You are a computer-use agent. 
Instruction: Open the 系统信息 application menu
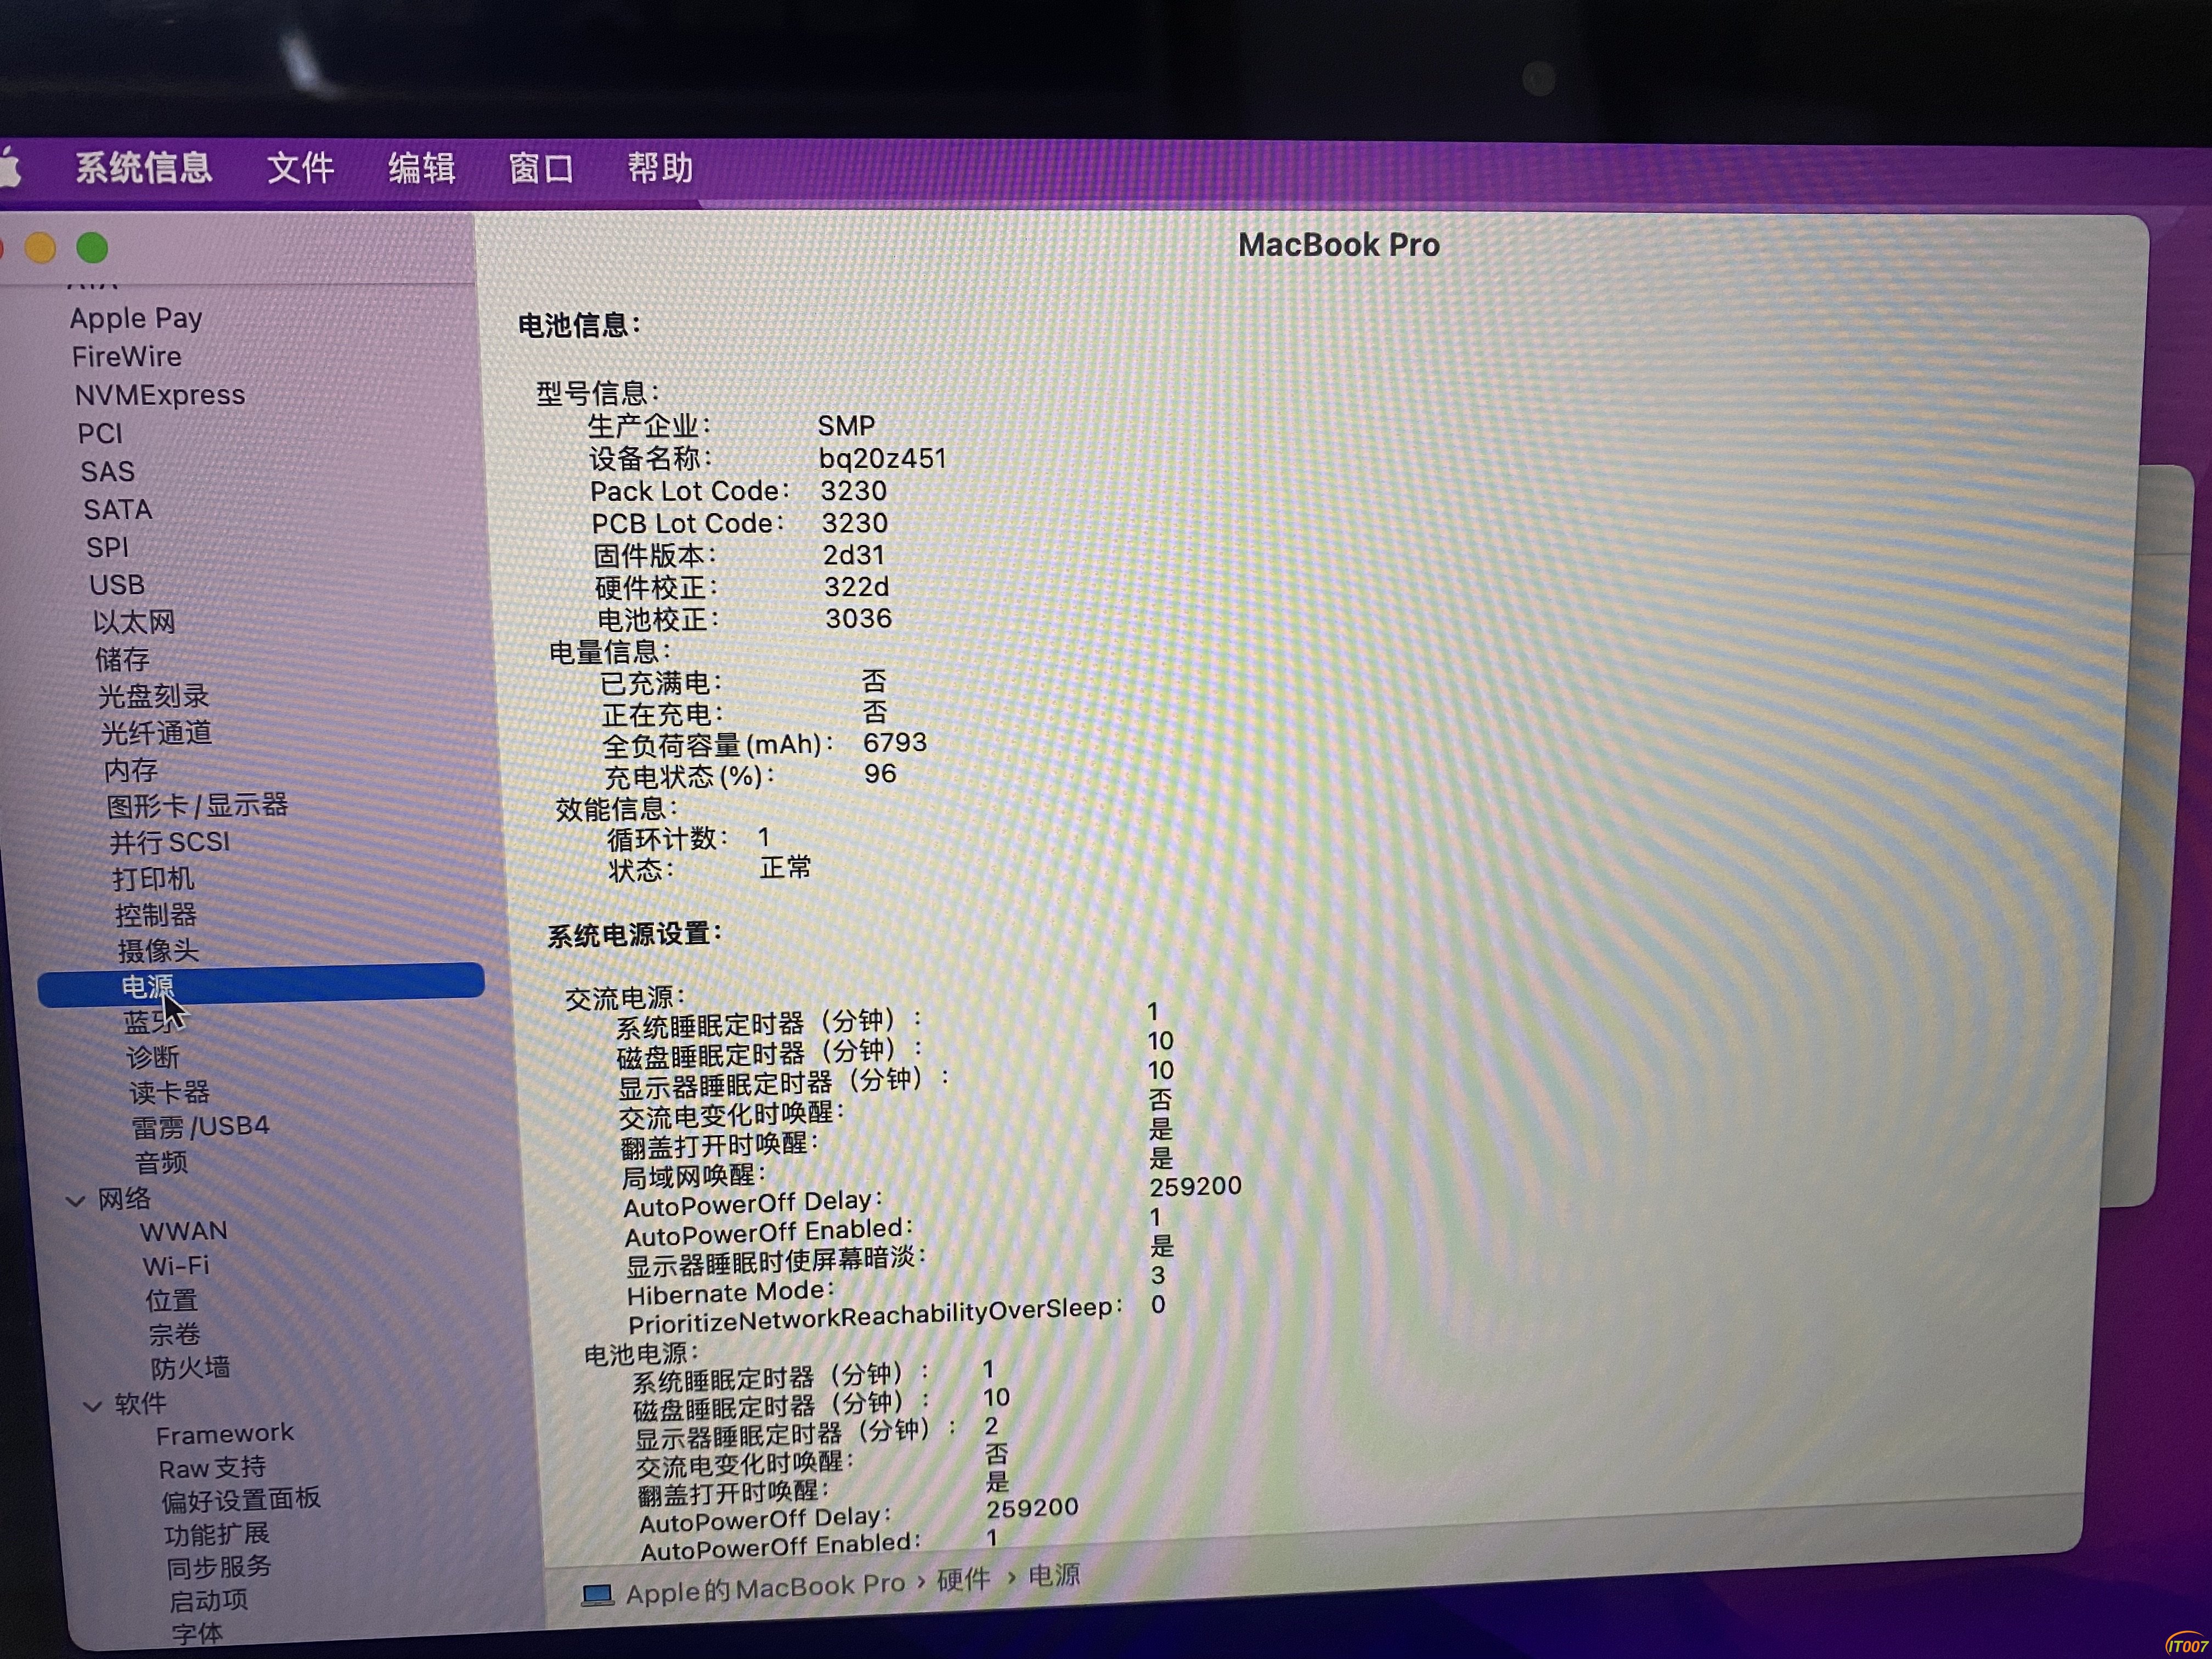pos(143,167)
